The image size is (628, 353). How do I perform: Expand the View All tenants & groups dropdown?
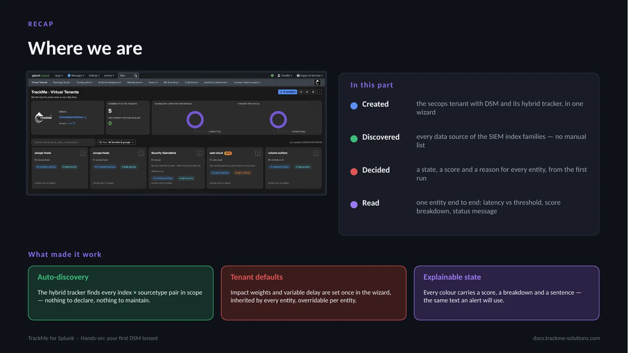point(117,142)
